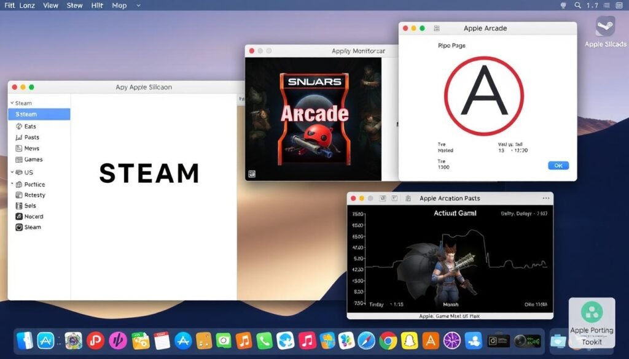Open the Stew menu
The height and width of the screenshot is (359, 629).
pyautogui.click(x=74, y=6)
